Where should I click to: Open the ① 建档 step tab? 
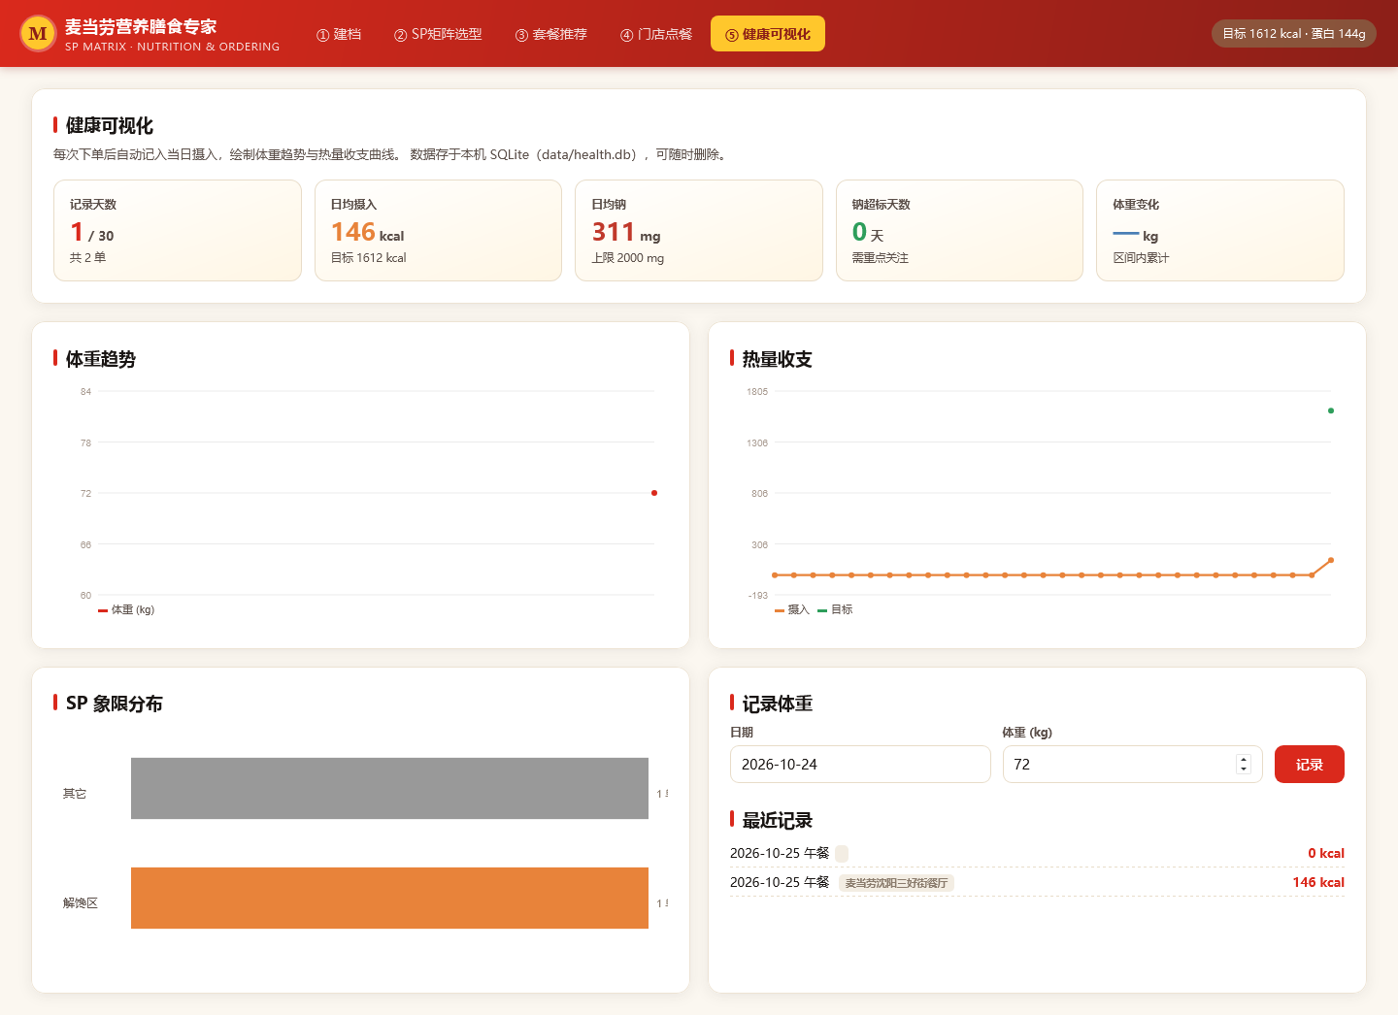tap(339, 34)
